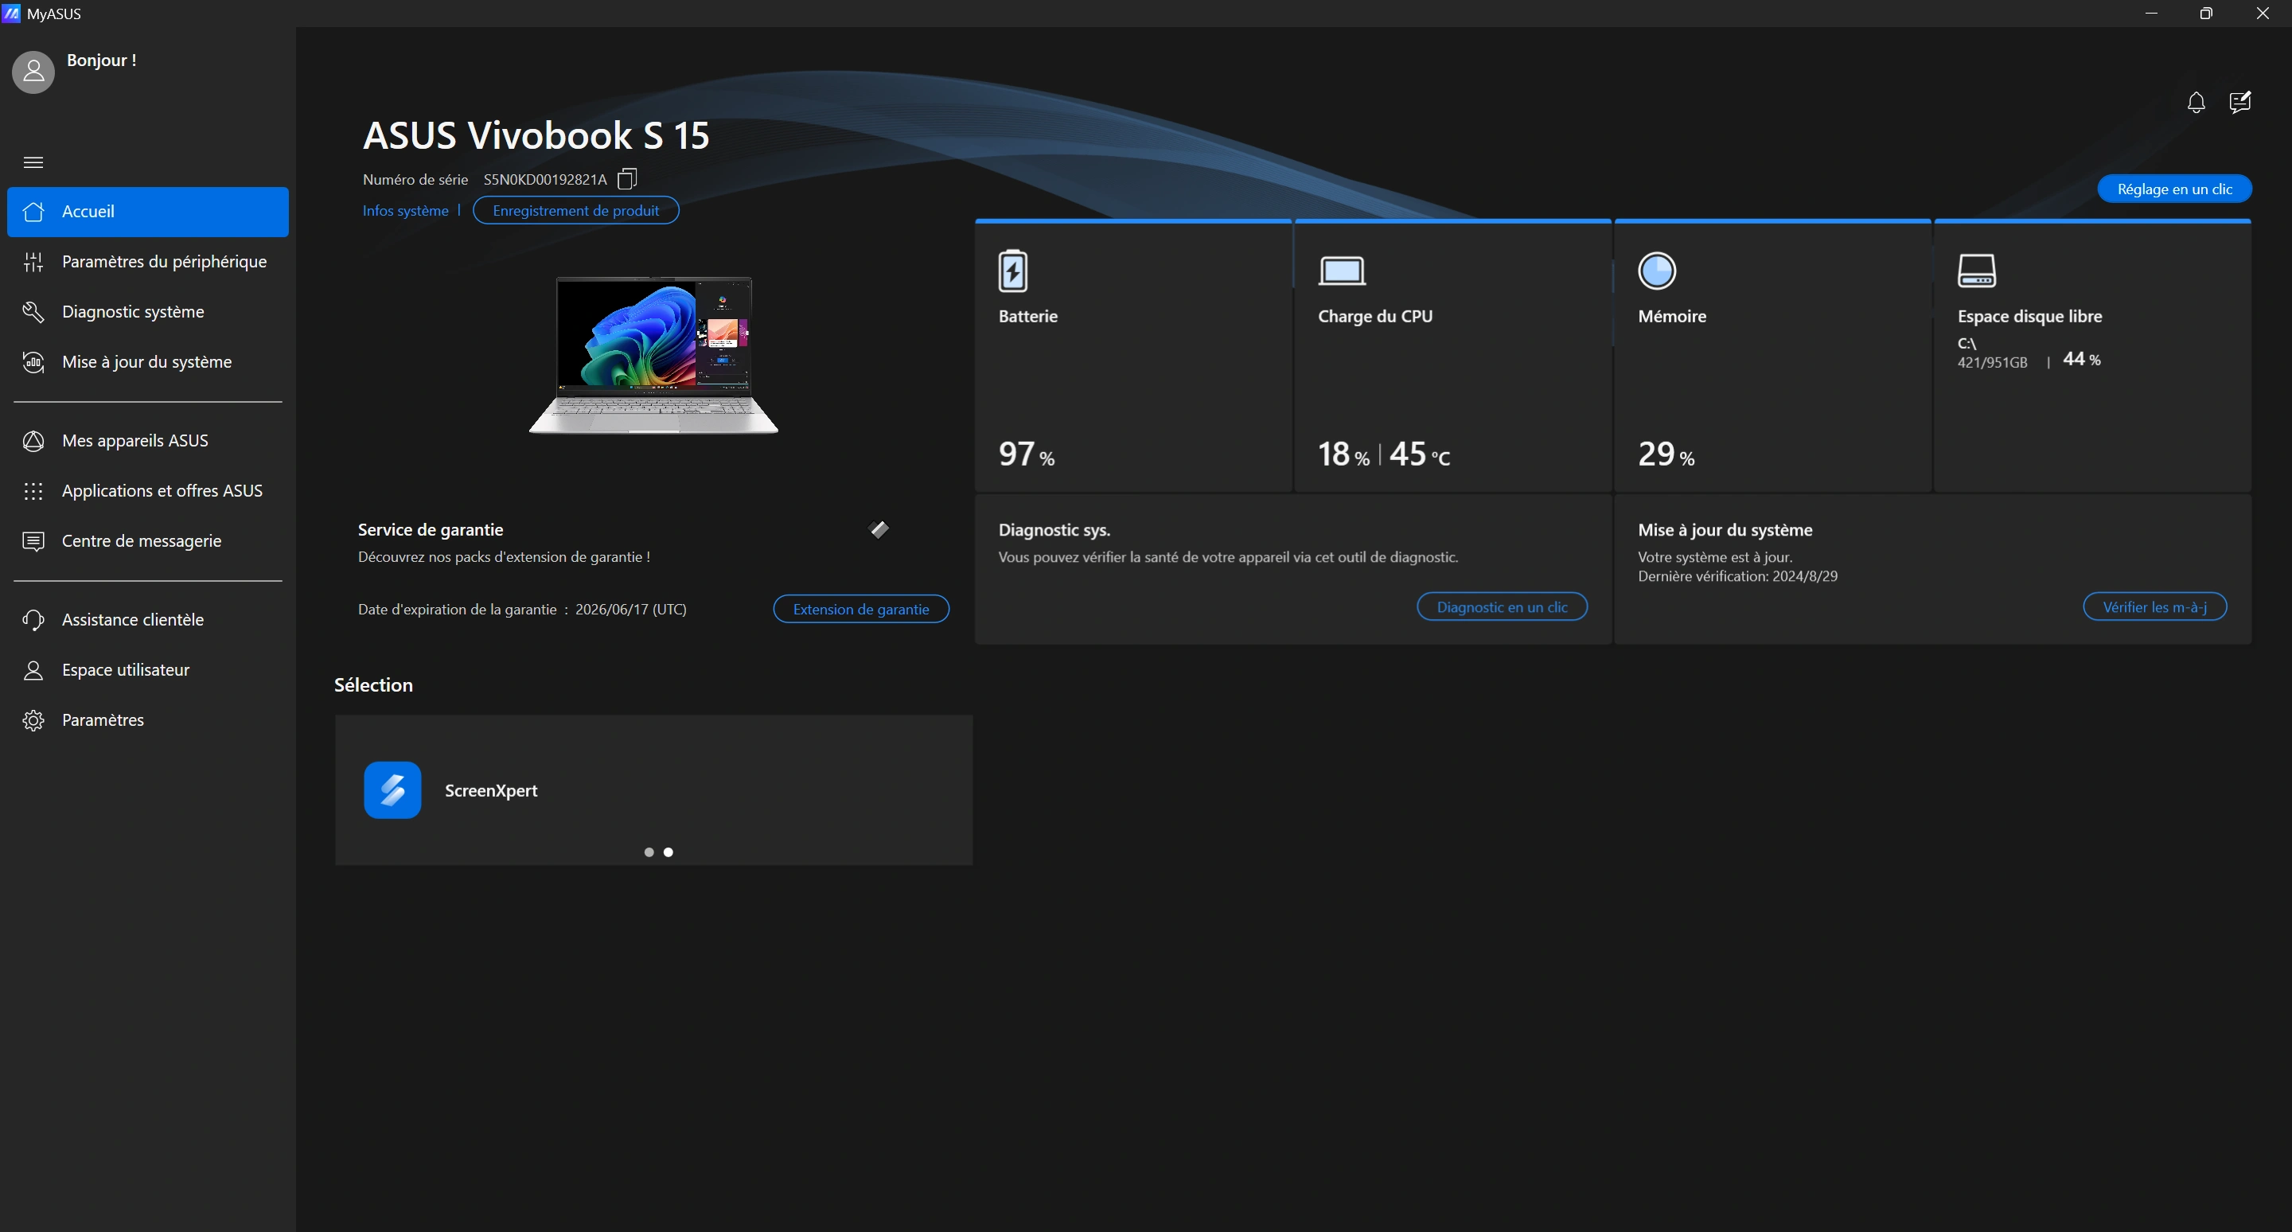Copy the serial number with the copy icon

coord(627,179)
